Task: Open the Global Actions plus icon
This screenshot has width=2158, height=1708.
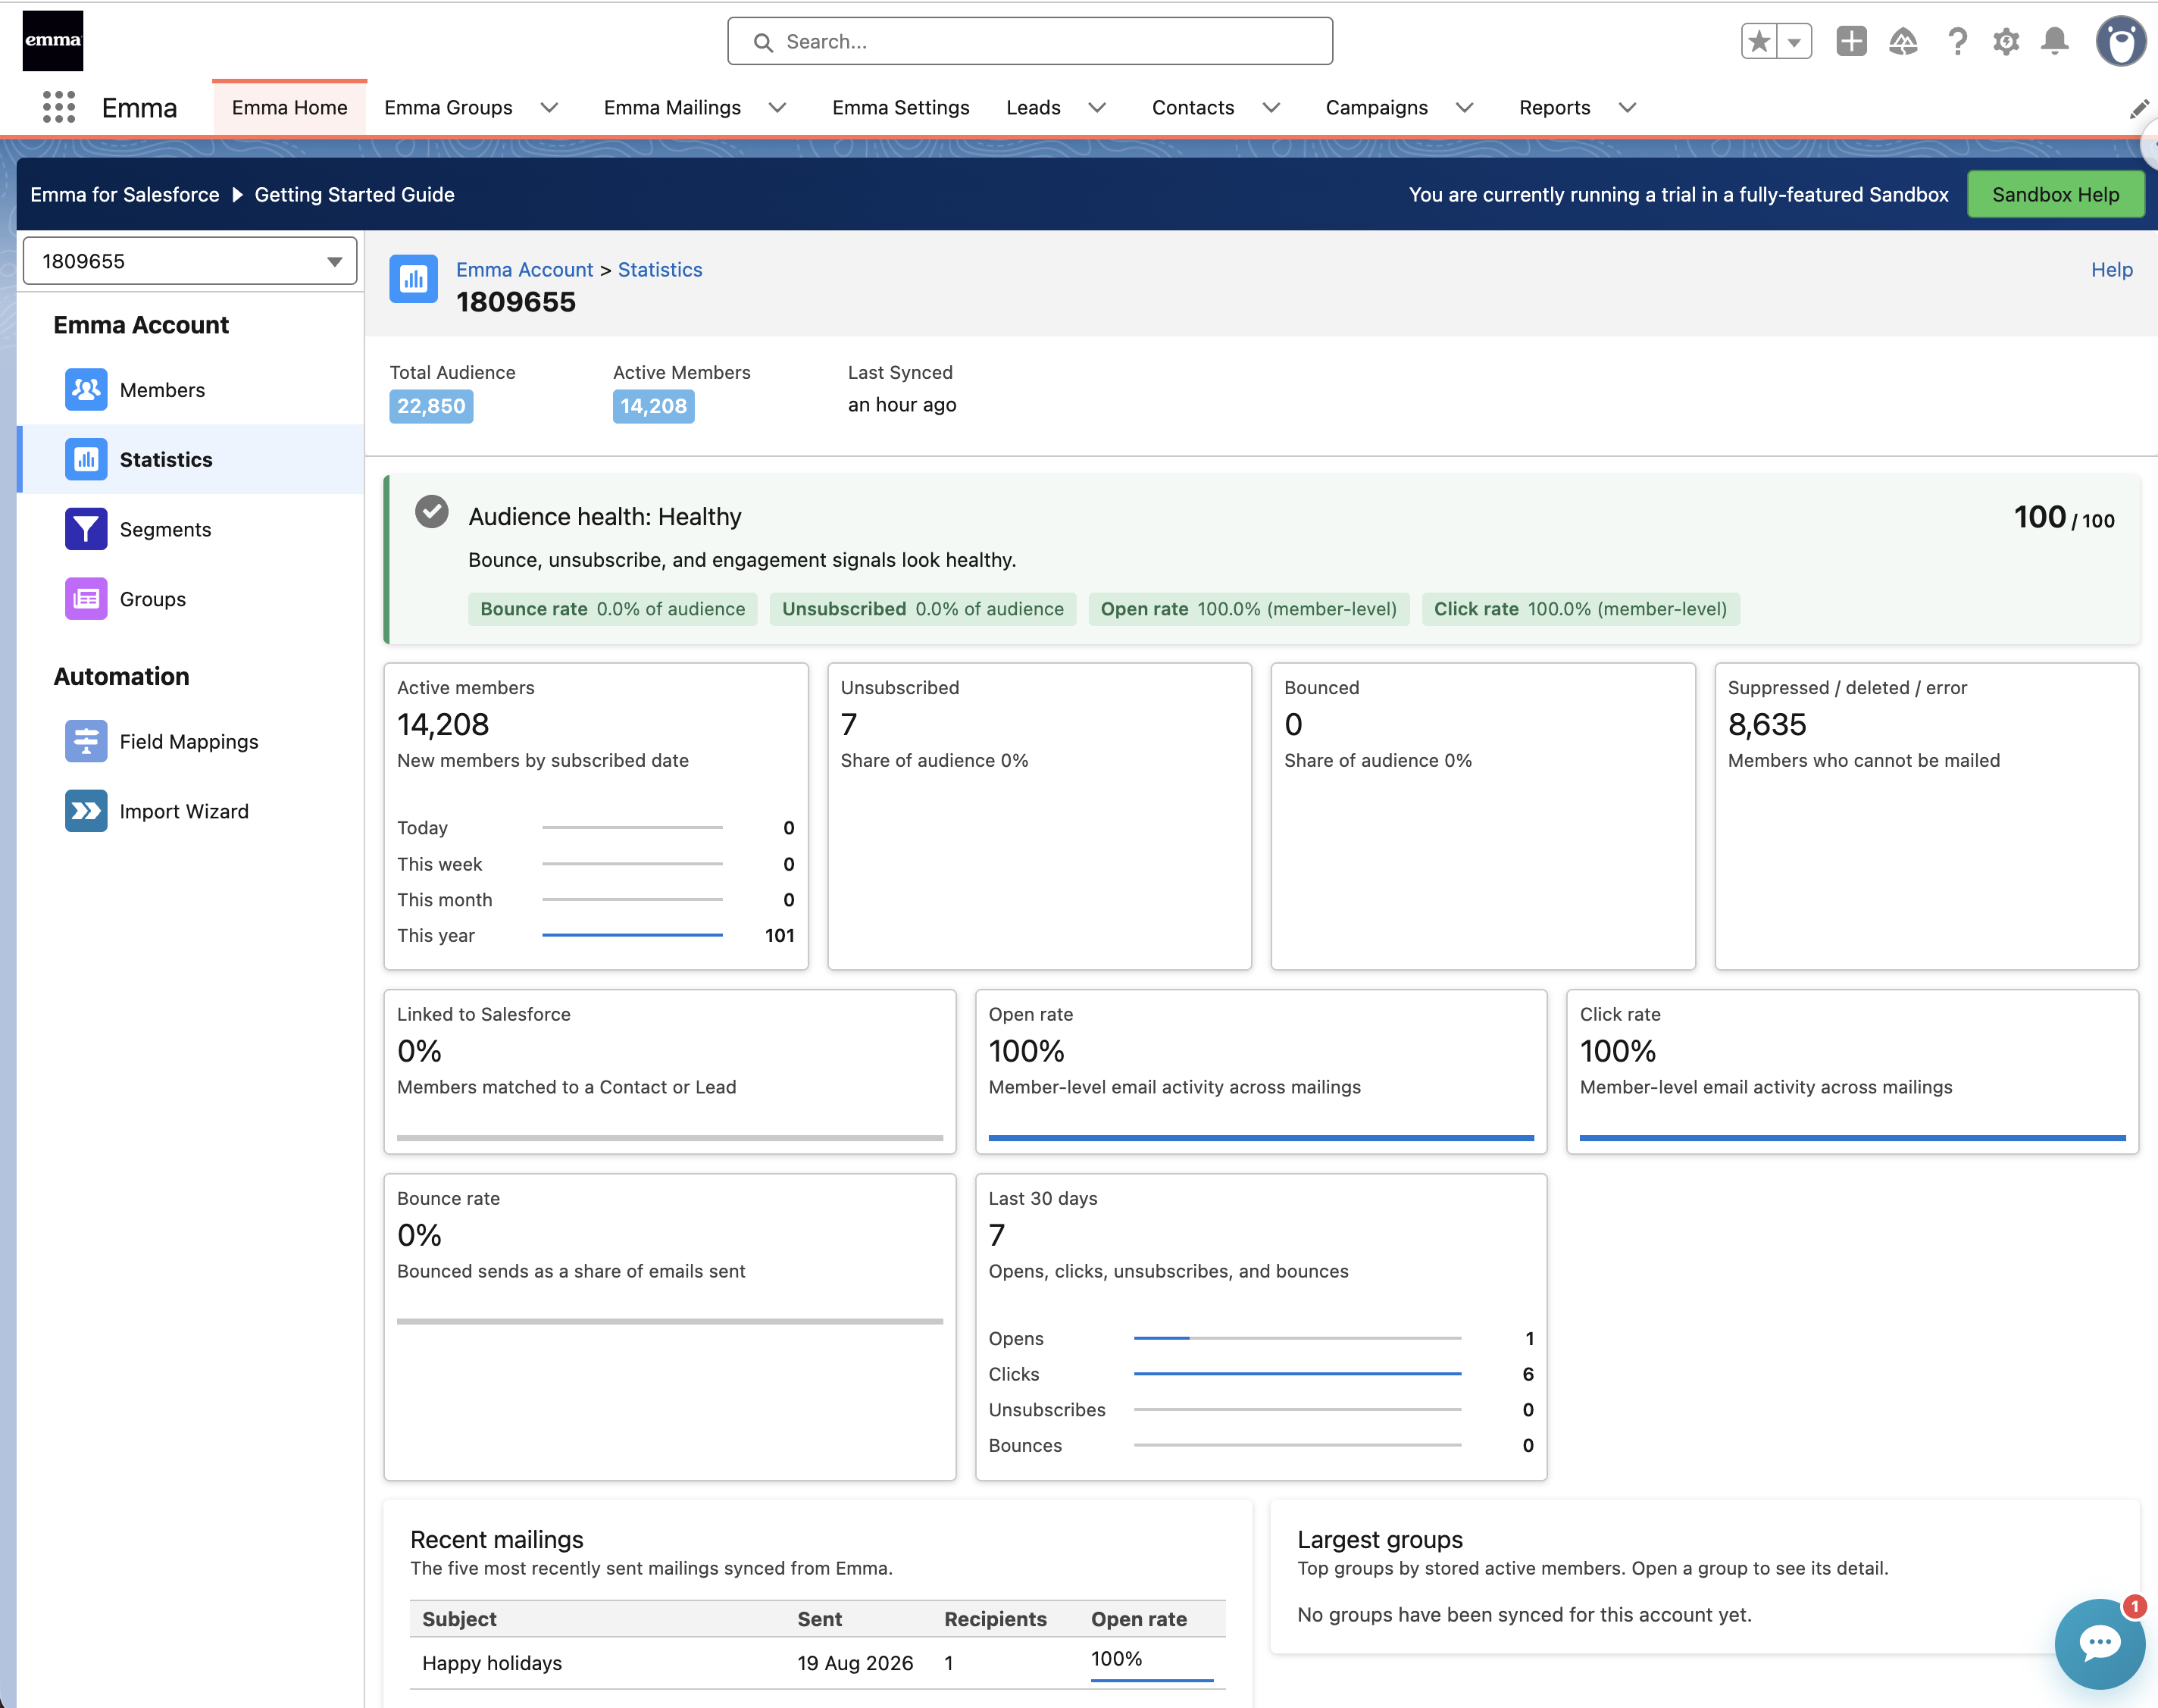Action: point(1851,41)
